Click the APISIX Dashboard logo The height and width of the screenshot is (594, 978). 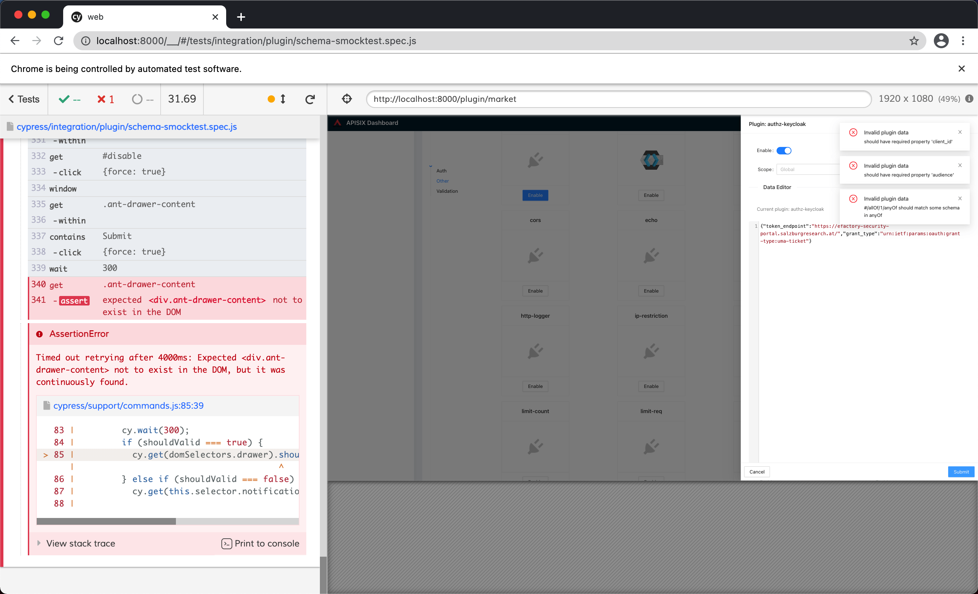point(337,123)
